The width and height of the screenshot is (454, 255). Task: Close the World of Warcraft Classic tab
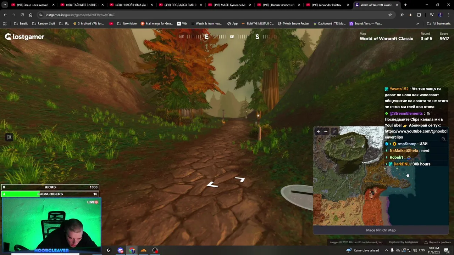397,5
